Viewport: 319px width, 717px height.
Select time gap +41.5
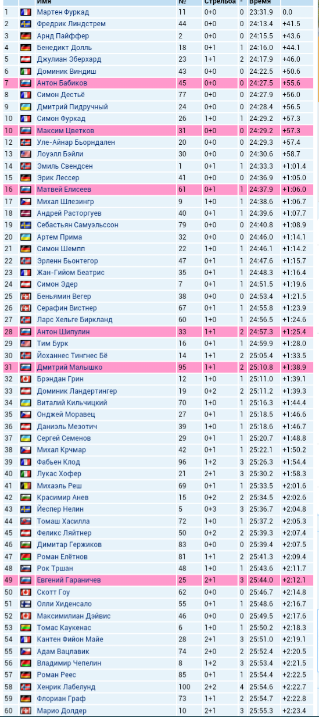(x=292, y=24)
